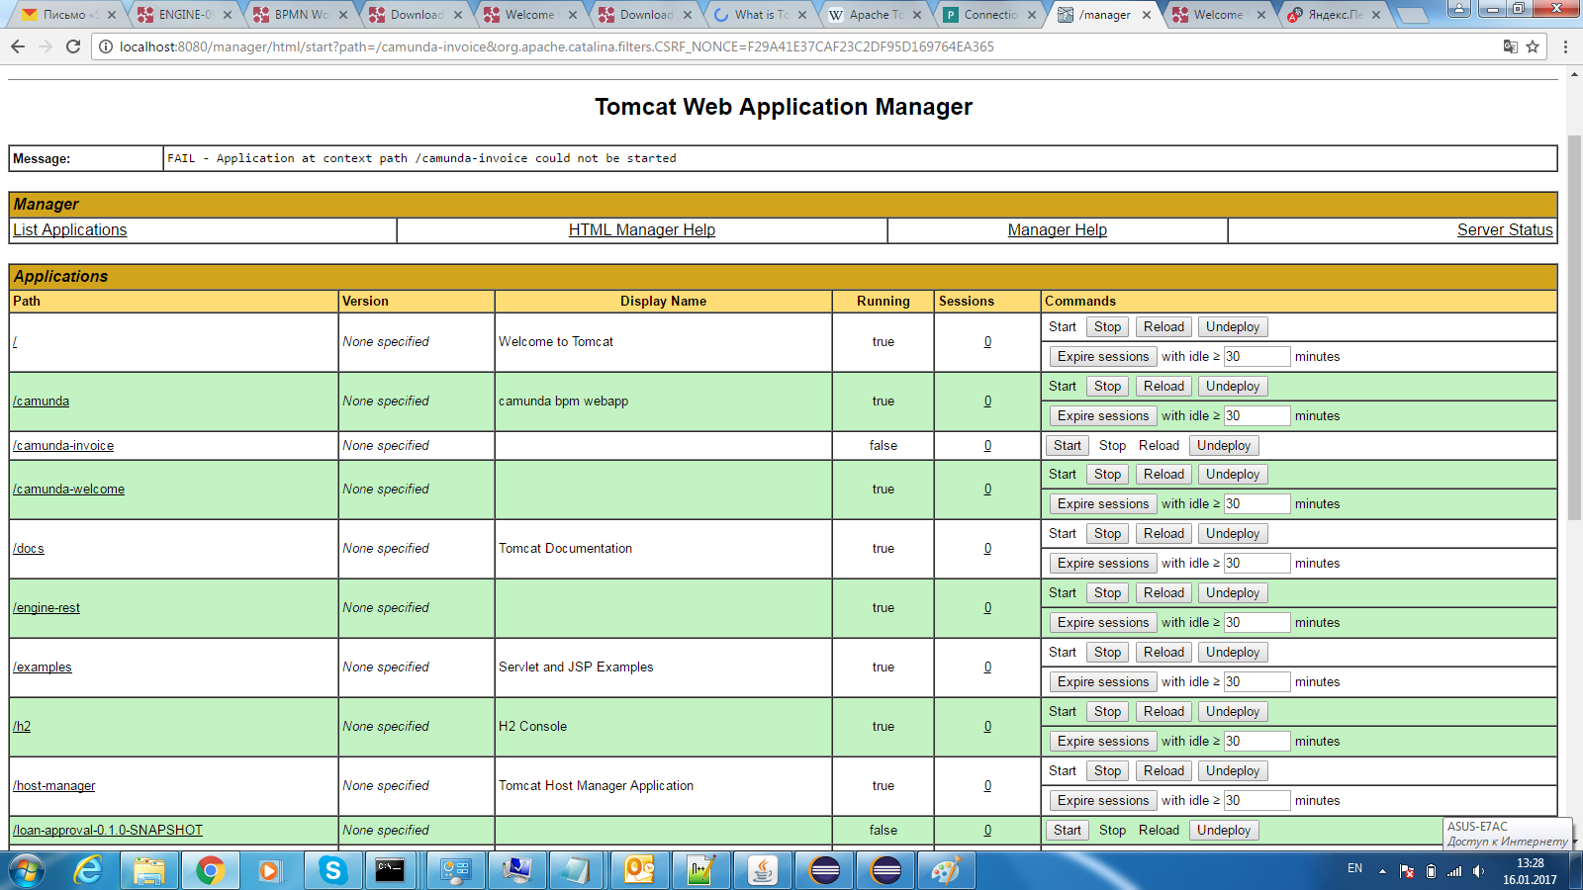Open the action center flag tray icon
The height and width of the screenshot is (890, 1583).
click(x=1407, y=871)
